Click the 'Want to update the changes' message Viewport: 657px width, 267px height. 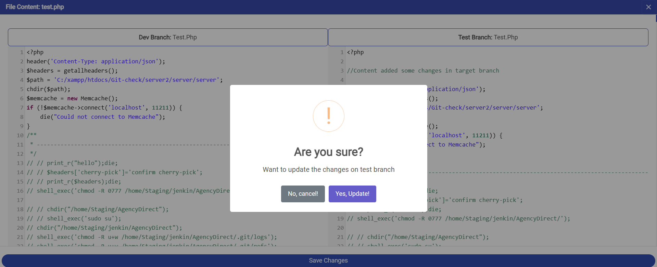pos(328,170)
